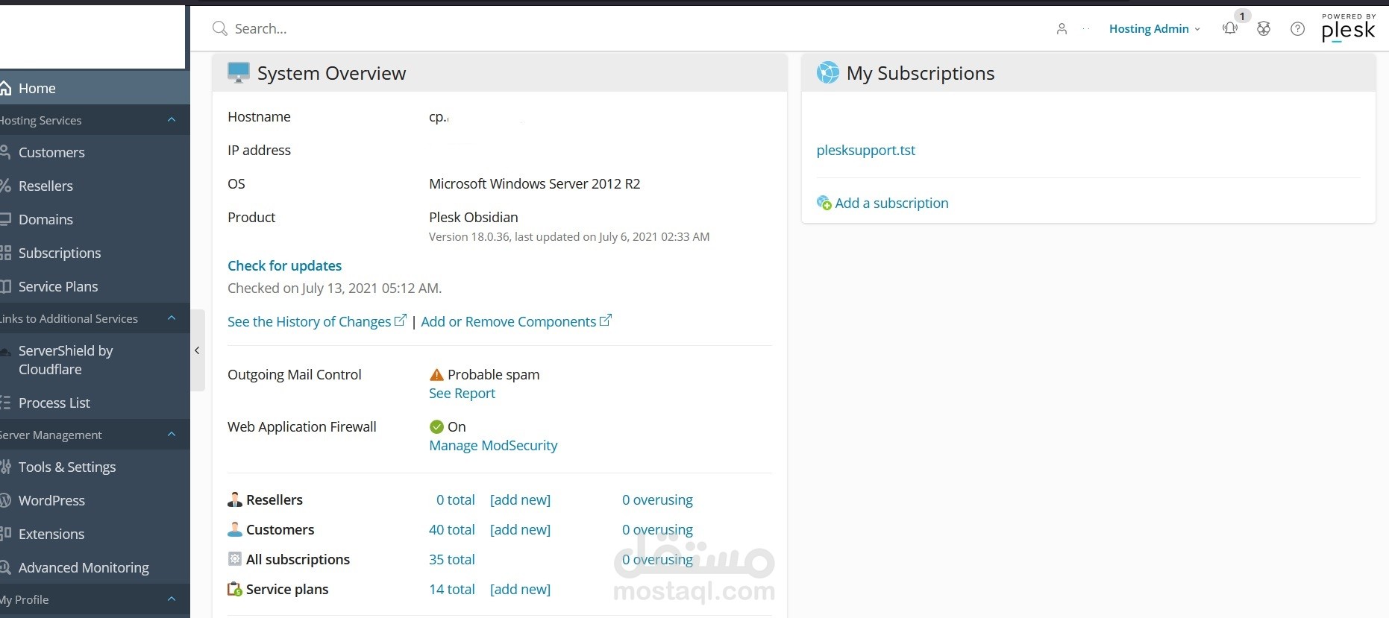This screenshot has height=618, width=1389.
Task: Click the globe icon beside the bell
Action: pyautogui.click(x=1264, y=28)
